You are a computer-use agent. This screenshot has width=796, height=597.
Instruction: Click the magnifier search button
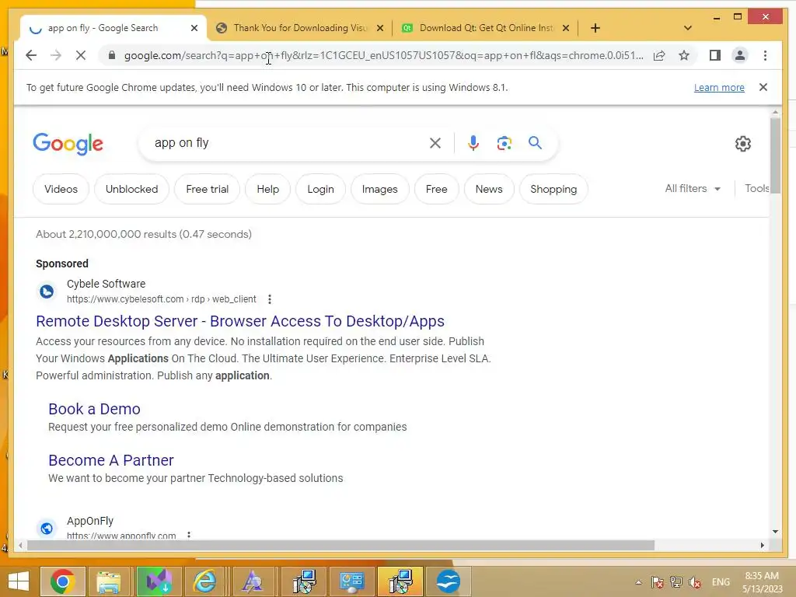535,143
